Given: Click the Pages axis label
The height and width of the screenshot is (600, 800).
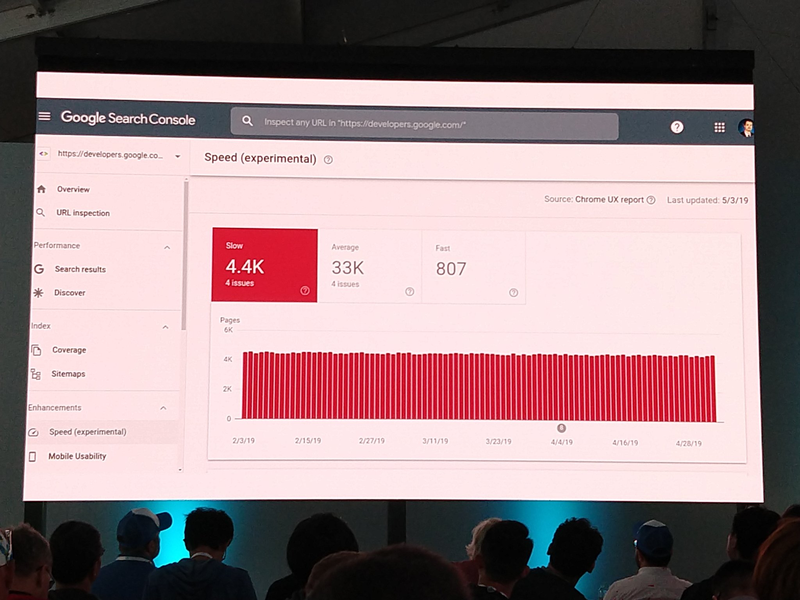Looking at the screenshot, I should point(230,320).
